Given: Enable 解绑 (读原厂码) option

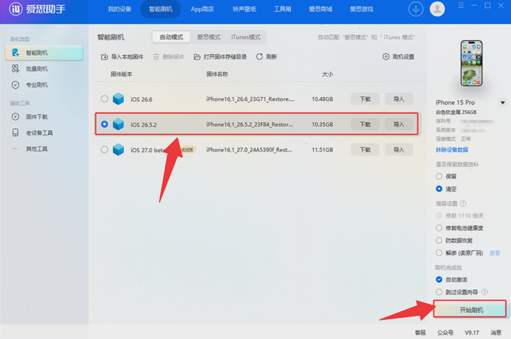Looking at the screenshot, I should coord(439,253).
